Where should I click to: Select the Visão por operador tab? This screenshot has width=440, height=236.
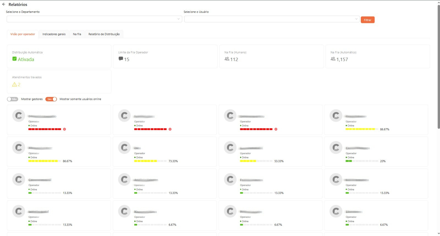[23, 34]
